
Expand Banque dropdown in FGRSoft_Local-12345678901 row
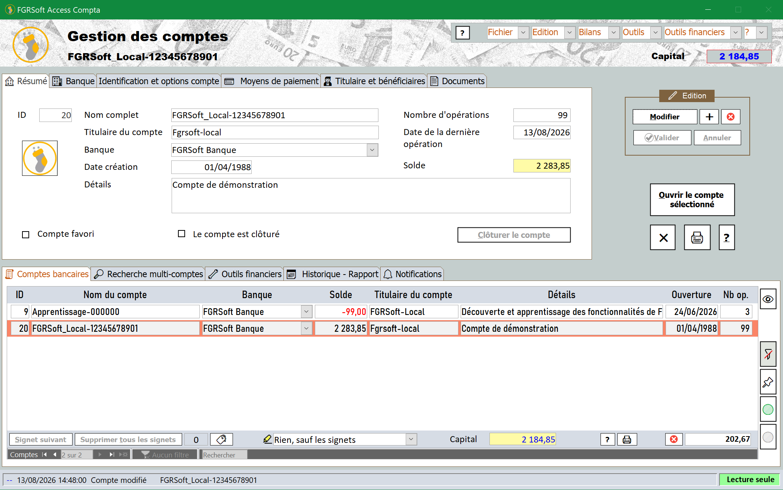(x=306, y=328)
